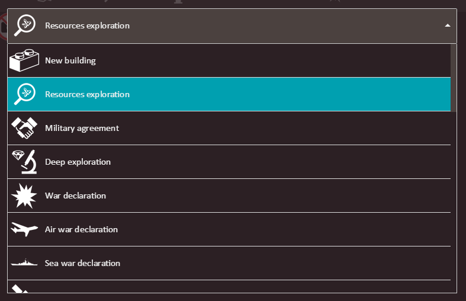Click the dropdown list scrollbar thumb
Image resolution: width=466 pixels, height=301 pixels.
tap(454, 77)
